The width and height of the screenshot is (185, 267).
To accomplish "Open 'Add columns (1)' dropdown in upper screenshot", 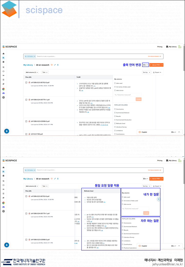I will click(32, 72).
